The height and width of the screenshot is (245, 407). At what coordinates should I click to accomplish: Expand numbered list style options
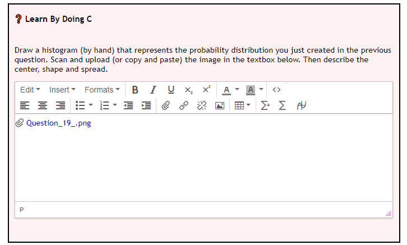click(x=115, y=105)
